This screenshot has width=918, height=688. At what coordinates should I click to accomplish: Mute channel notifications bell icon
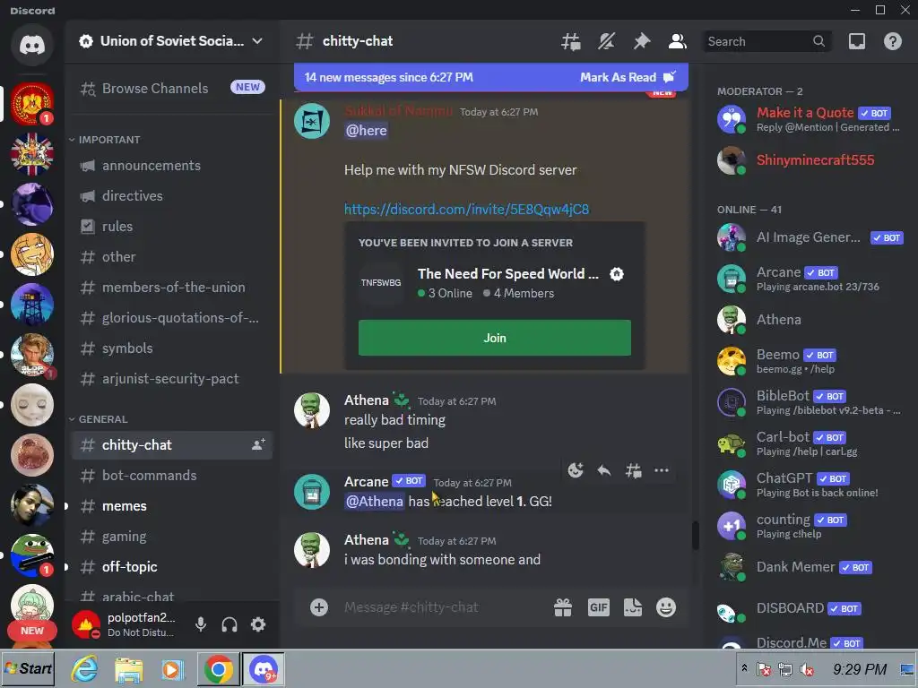pos(606,41)
